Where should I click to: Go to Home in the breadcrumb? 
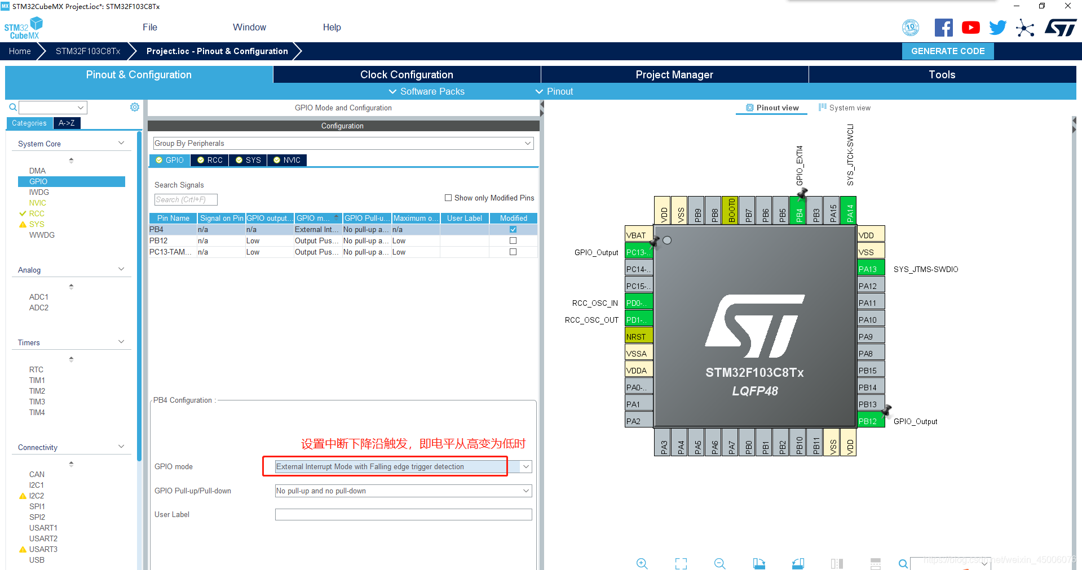pos(20,51)
